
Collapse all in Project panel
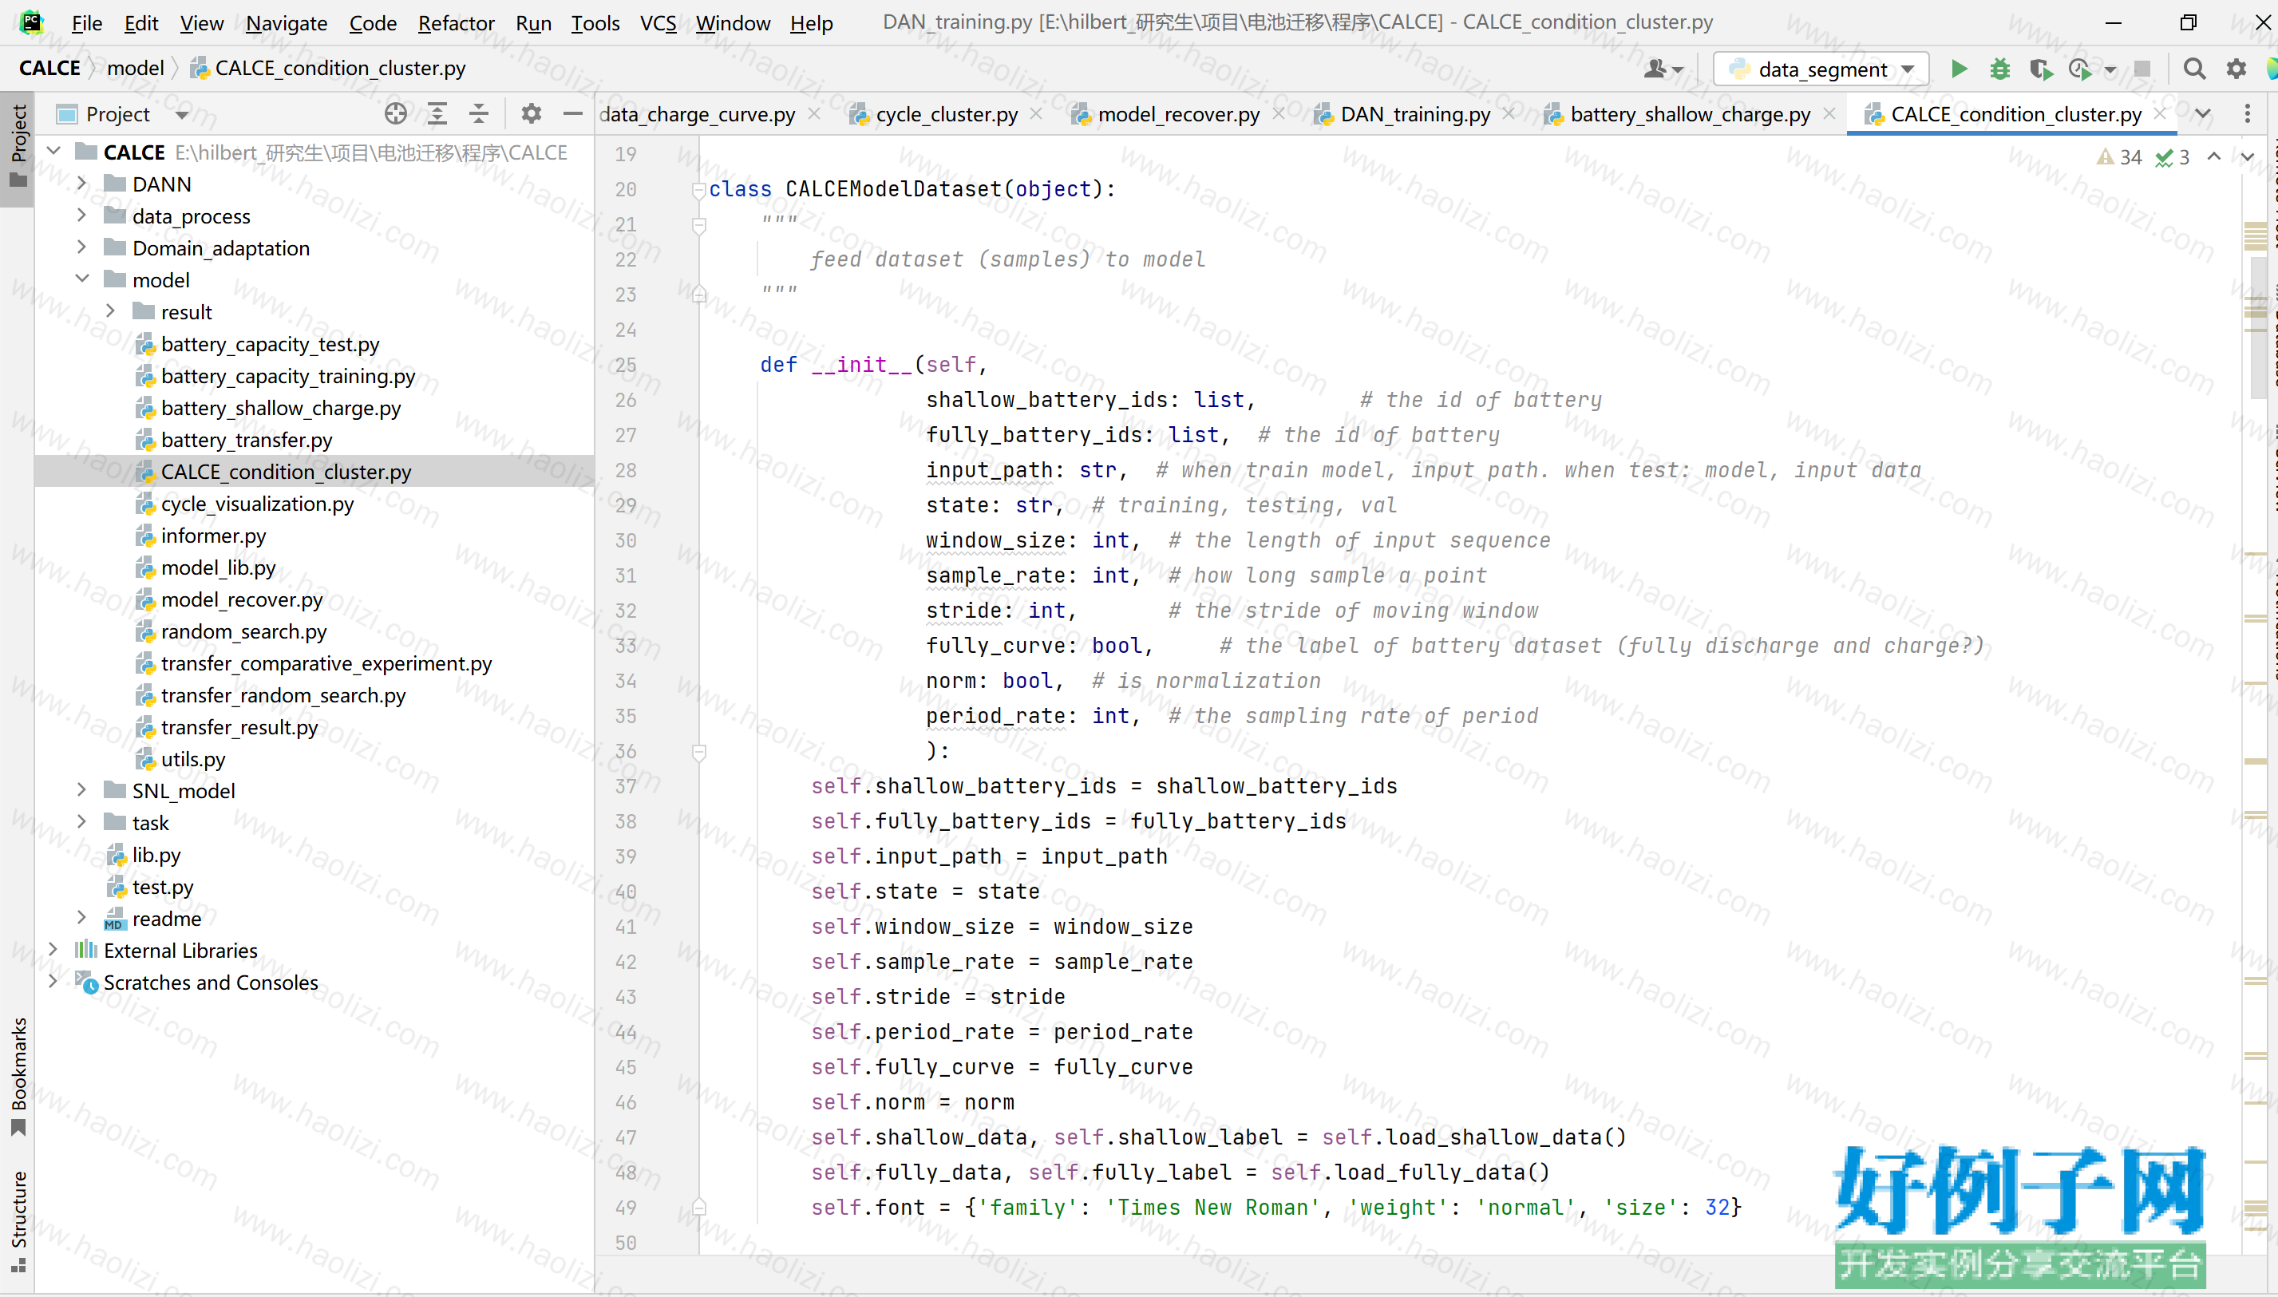[x=478, y=113]
